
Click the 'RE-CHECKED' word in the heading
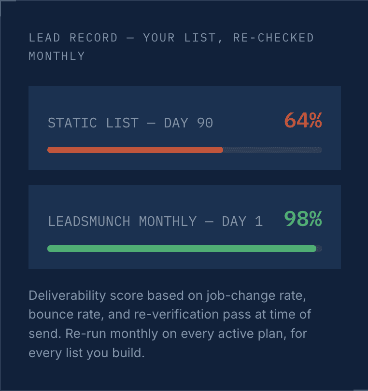click(273, 38)
